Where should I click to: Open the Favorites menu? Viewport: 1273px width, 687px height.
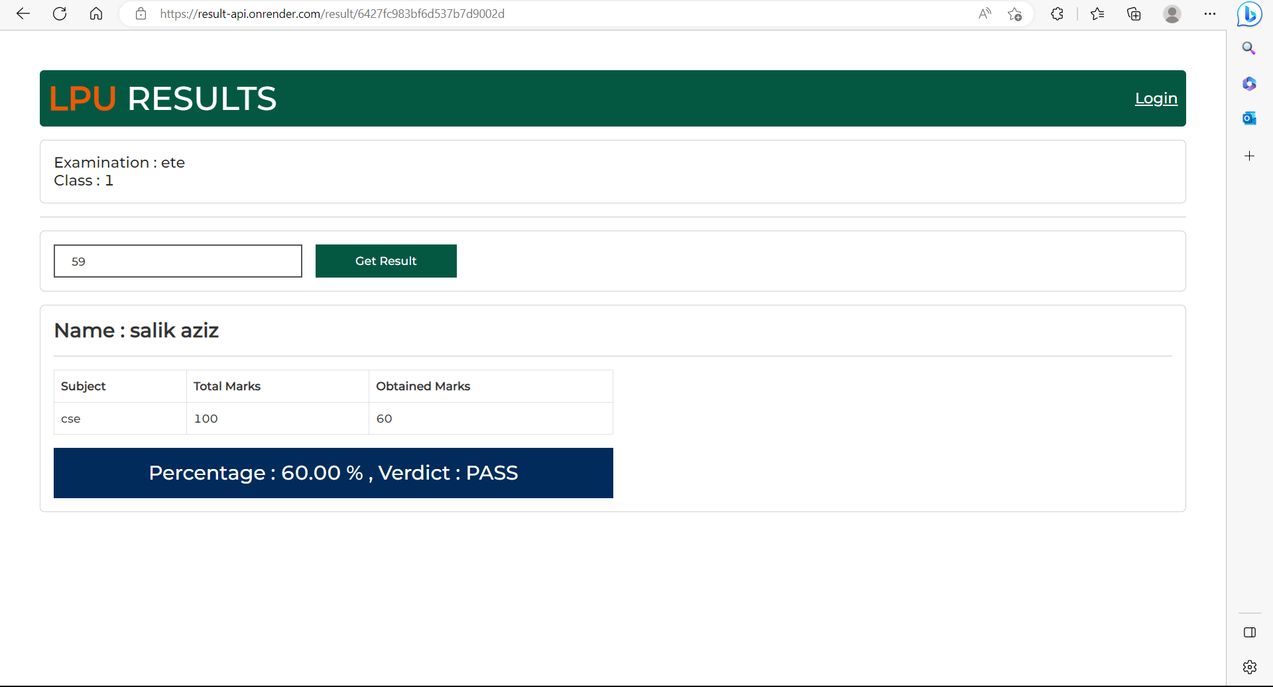[1097, 14]
